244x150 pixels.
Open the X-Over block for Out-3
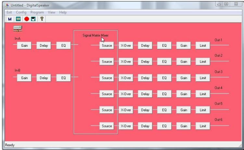(x=126, y=78)
